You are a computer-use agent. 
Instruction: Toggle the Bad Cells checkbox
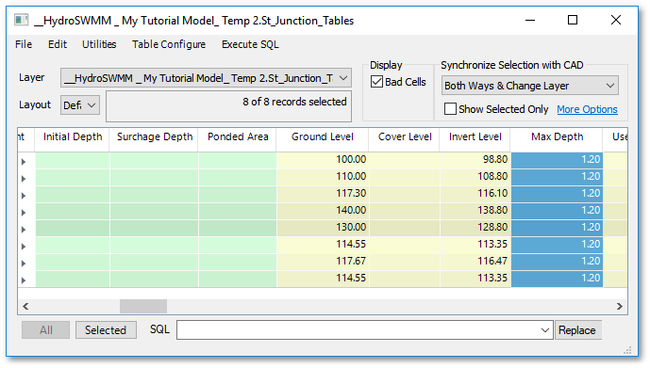coord(376,82)
